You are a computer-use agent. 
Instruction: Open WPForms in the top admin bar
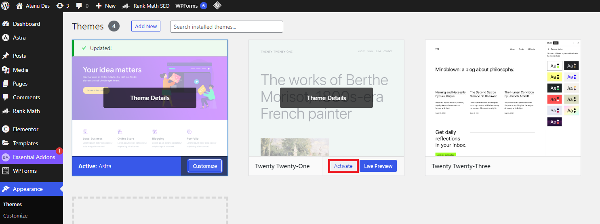coord(186,6)
